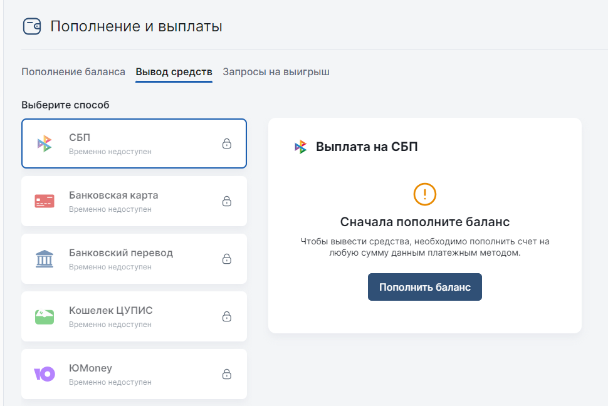This screenshot has width=608, height=406.
Task: Choose the ЮMoney method label
Action: (90, 368)
